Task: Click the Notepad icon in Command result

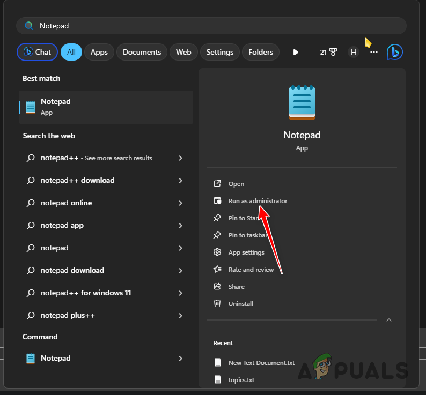Action: [x=31, y=359]
